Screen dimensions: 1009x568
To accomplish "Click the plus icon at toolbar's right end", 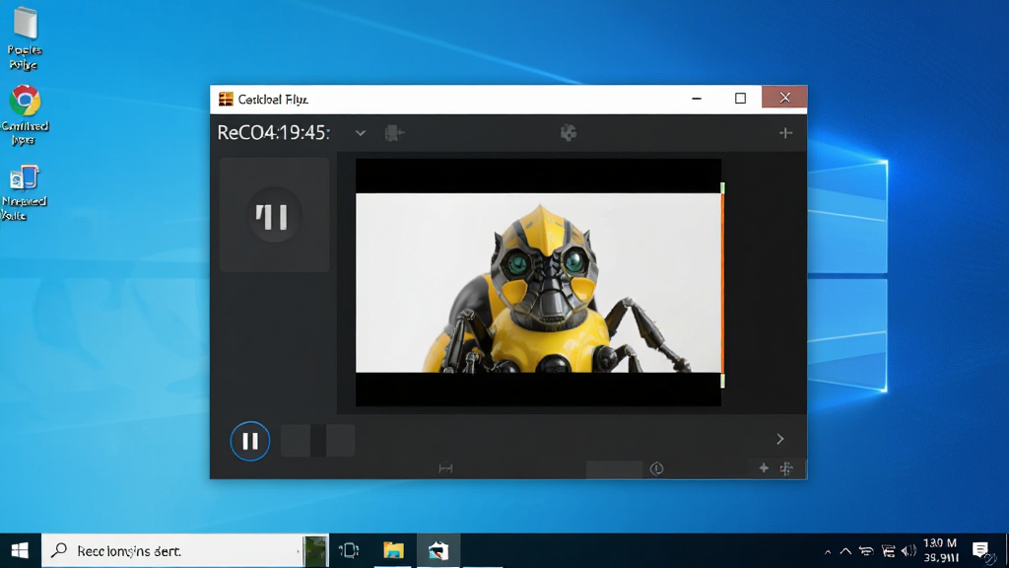I will [785, 133].
